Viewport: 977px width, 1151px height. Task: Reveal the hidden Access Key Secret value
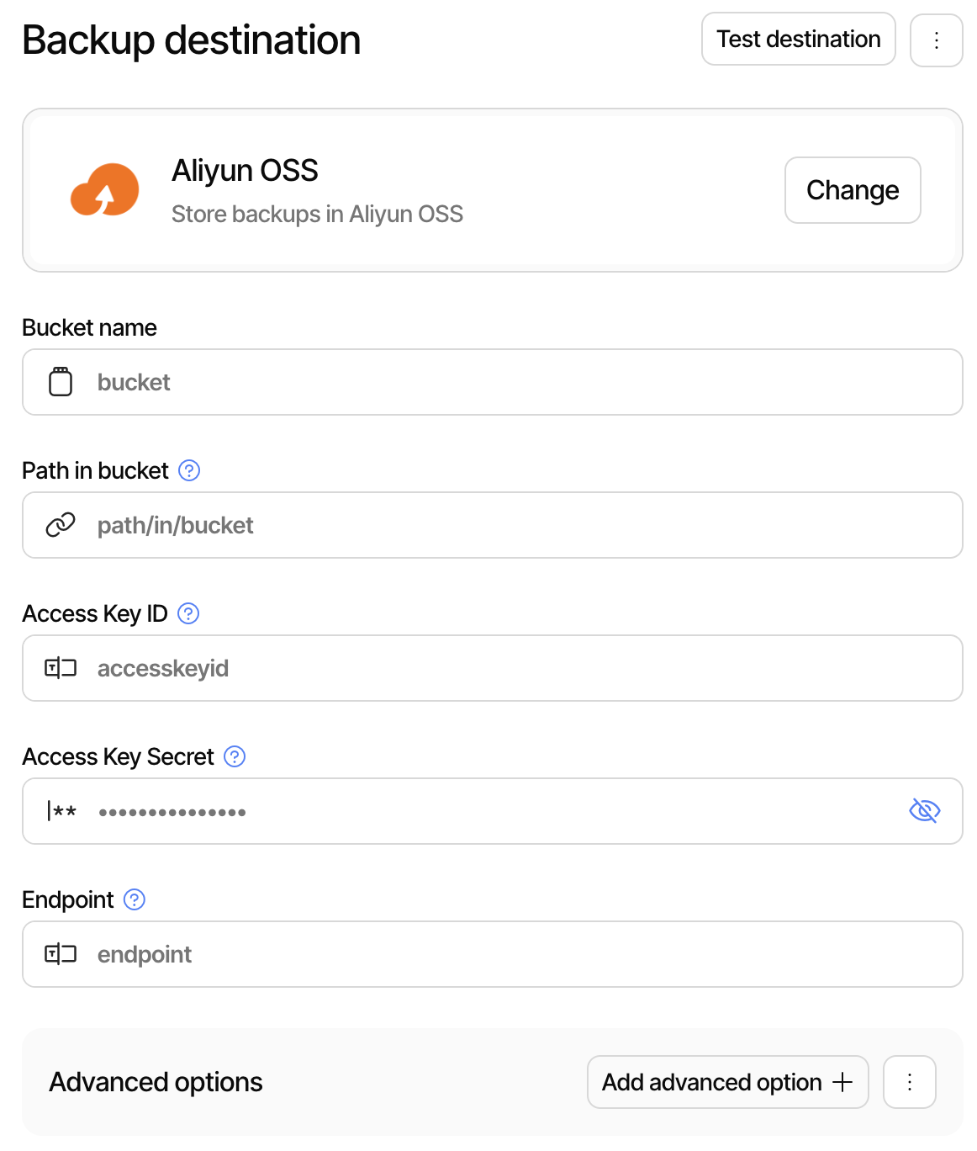tap(924, 810)
